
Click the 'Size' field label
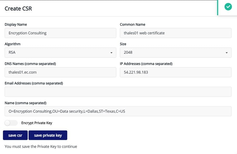[x=123, y=44]
